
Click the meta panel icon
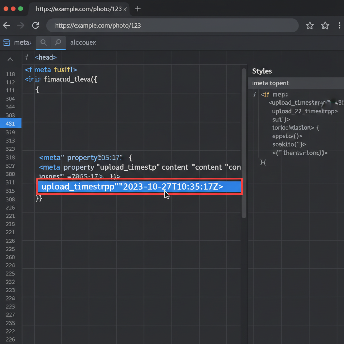coord(7,43)
